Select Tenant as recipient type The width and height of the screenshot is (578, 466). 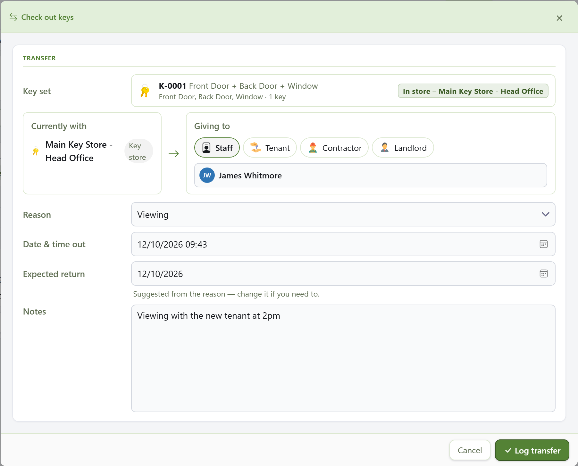tap(270, 148)
